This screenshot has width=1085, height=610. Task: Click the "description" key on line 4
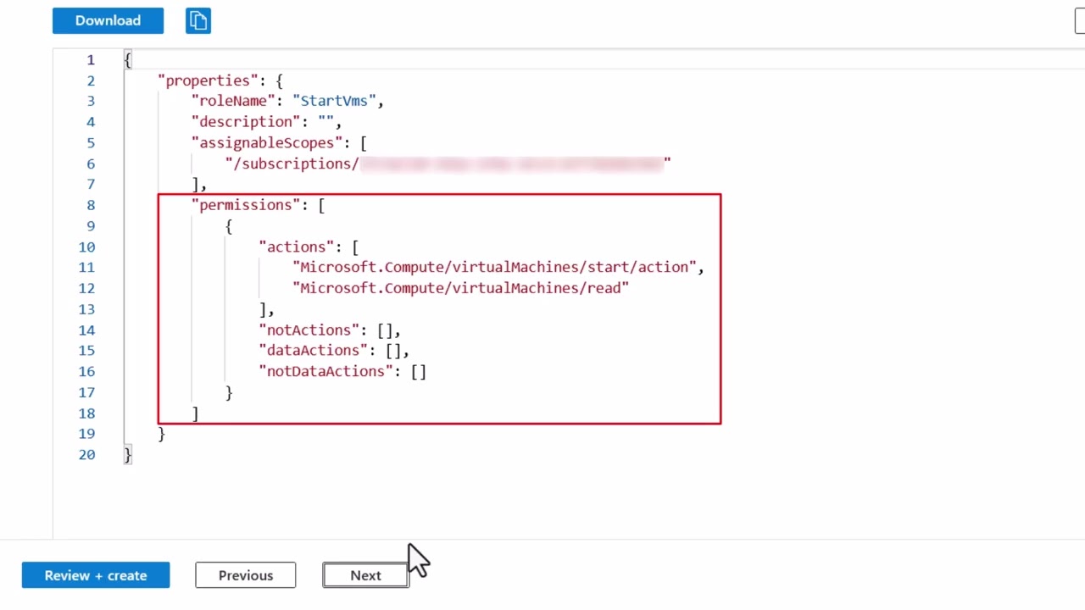pos(246,122)
